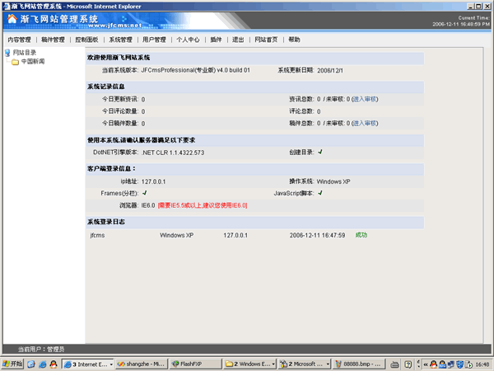
Task: Click the 创建目录 check mark
Action: pyautogui.click(x=320, y=152)
